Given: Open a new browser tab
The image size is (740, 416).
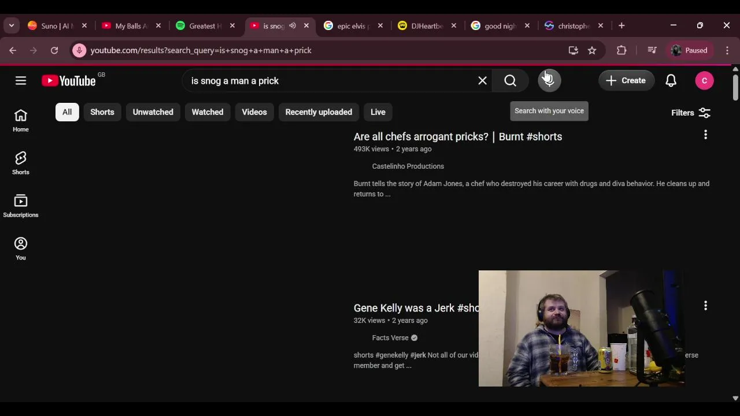Looking at the screenshot, I should coord(621,26).
